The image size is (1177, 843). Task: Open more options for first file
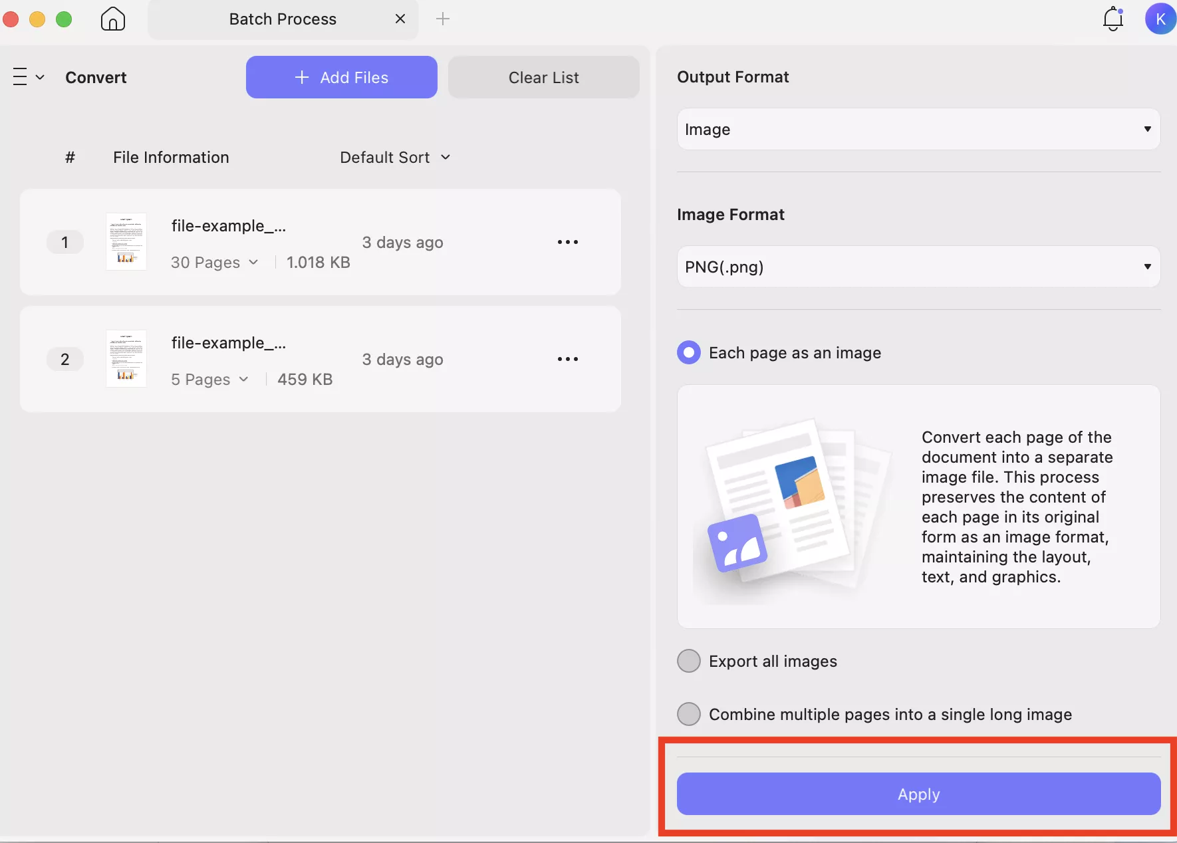(x=567, y=242)
